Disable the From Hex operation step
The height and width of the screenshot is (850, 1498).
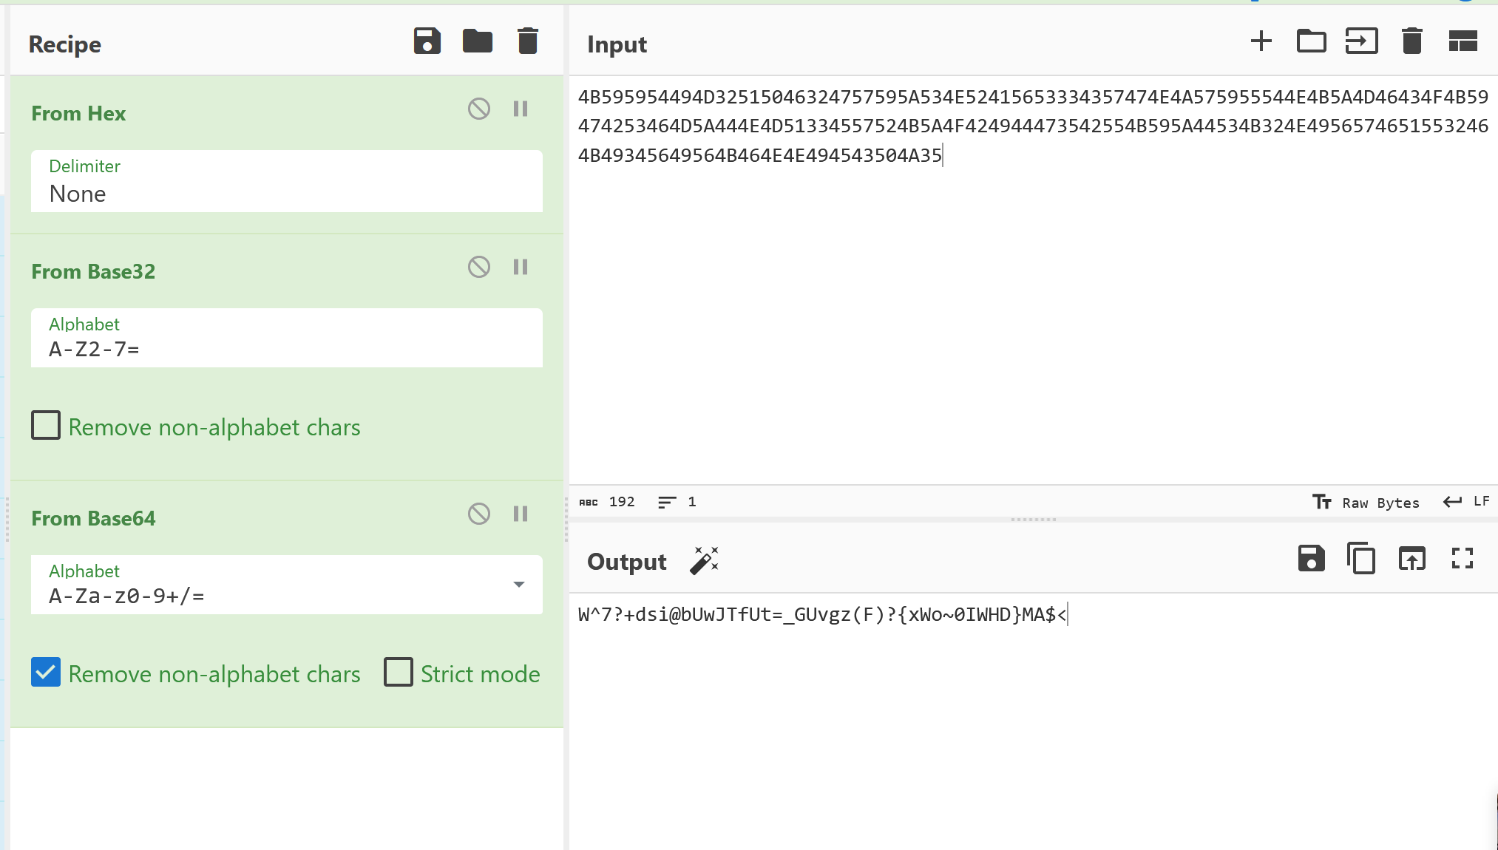479,108
